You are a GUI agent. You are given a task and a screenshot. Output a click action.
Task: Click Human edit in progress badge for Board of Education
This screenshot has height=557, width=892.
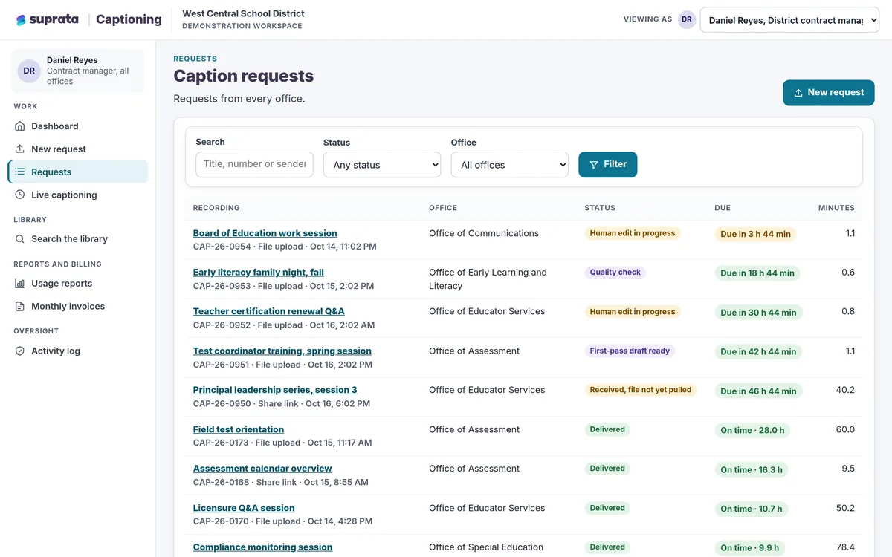[633, 233]
